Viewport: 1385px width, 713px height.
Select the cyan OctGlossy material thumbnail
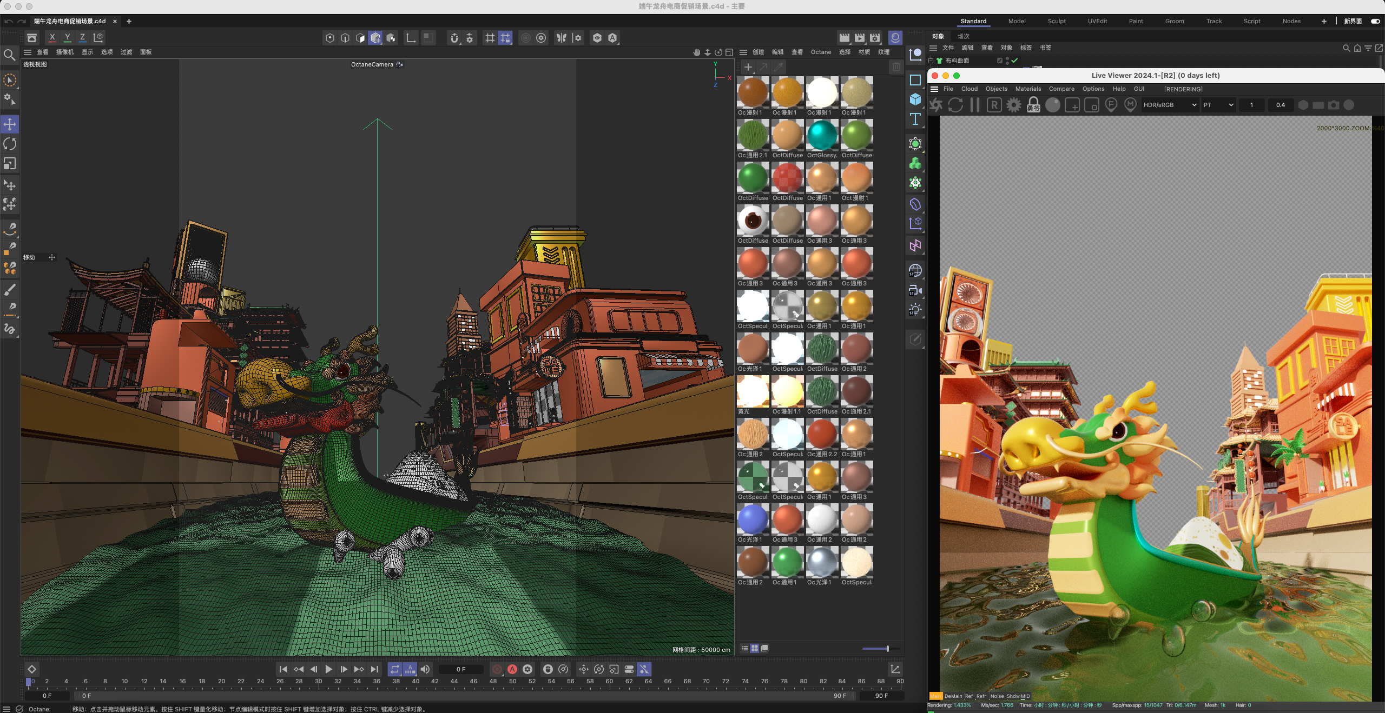click(822, 135)
